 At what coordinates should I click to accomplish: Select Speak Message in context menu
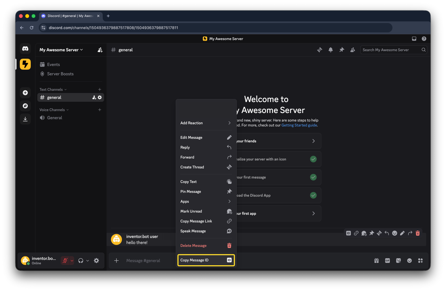(x=206, y=231)
